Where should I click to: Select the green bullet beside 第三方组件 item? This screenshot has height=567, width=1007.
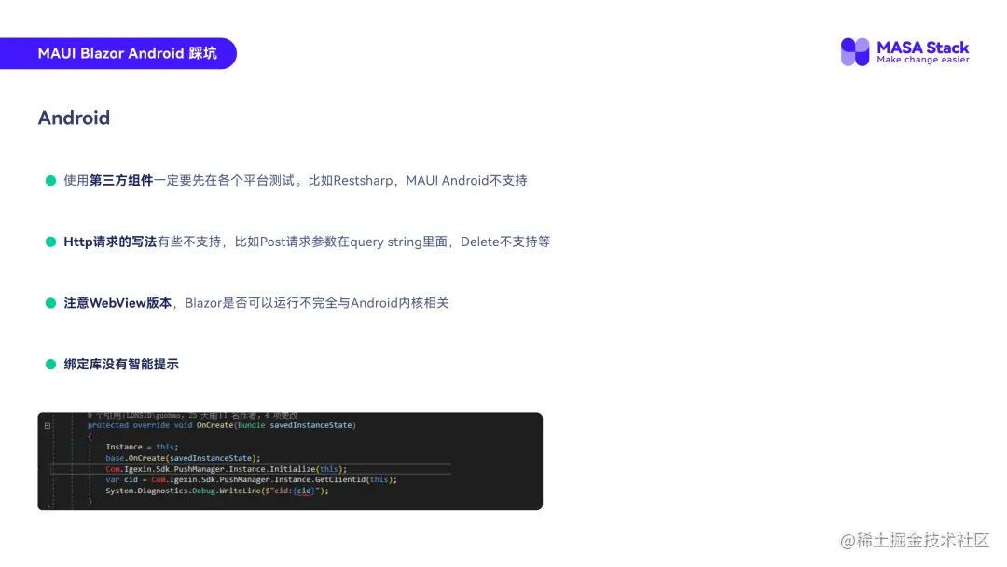(x=50, y=180)
